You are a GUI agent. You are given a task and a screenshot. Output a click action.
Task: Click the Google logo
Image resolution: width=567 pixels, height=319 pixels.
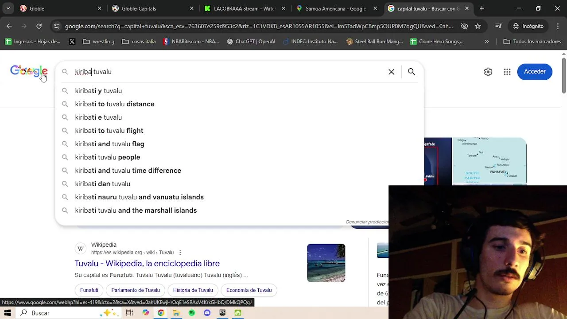pyautogui.click(x=29, y=71)
